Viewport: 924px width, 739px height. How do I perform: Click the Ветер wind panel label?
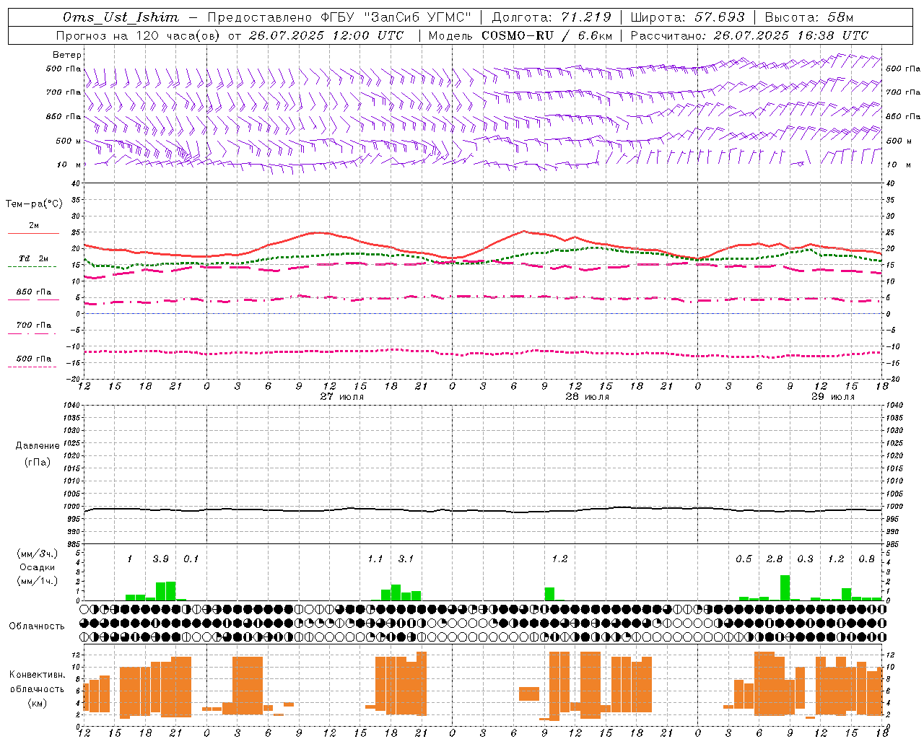click(67, 55)
